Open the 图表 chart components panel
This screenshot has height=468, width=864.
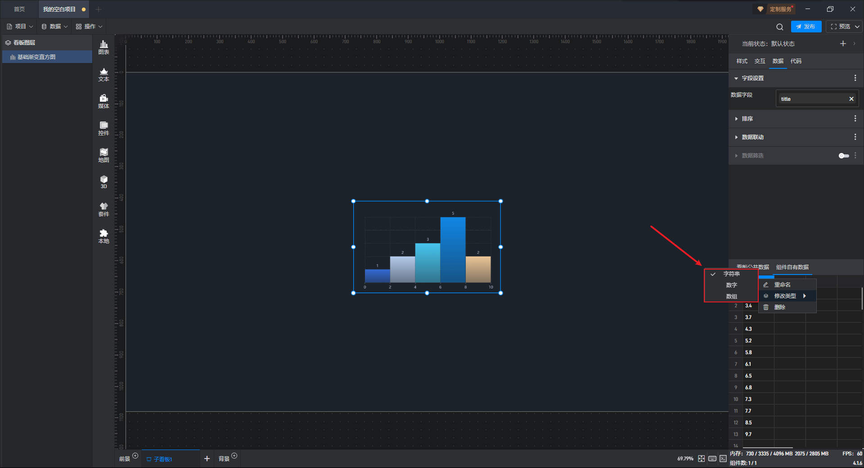pos(103,47)
